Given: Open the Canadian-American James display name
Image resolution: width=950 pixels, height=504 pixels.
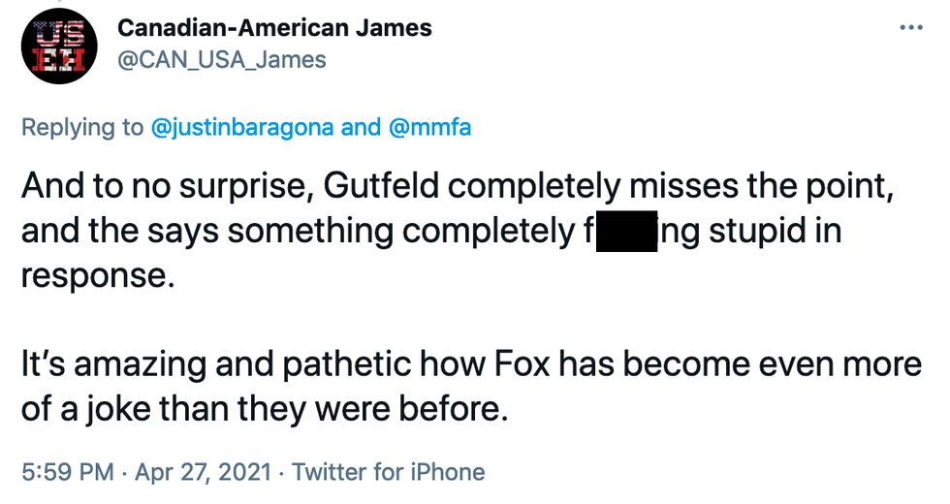Looking at the screenshot, I should tap(274, 27).
